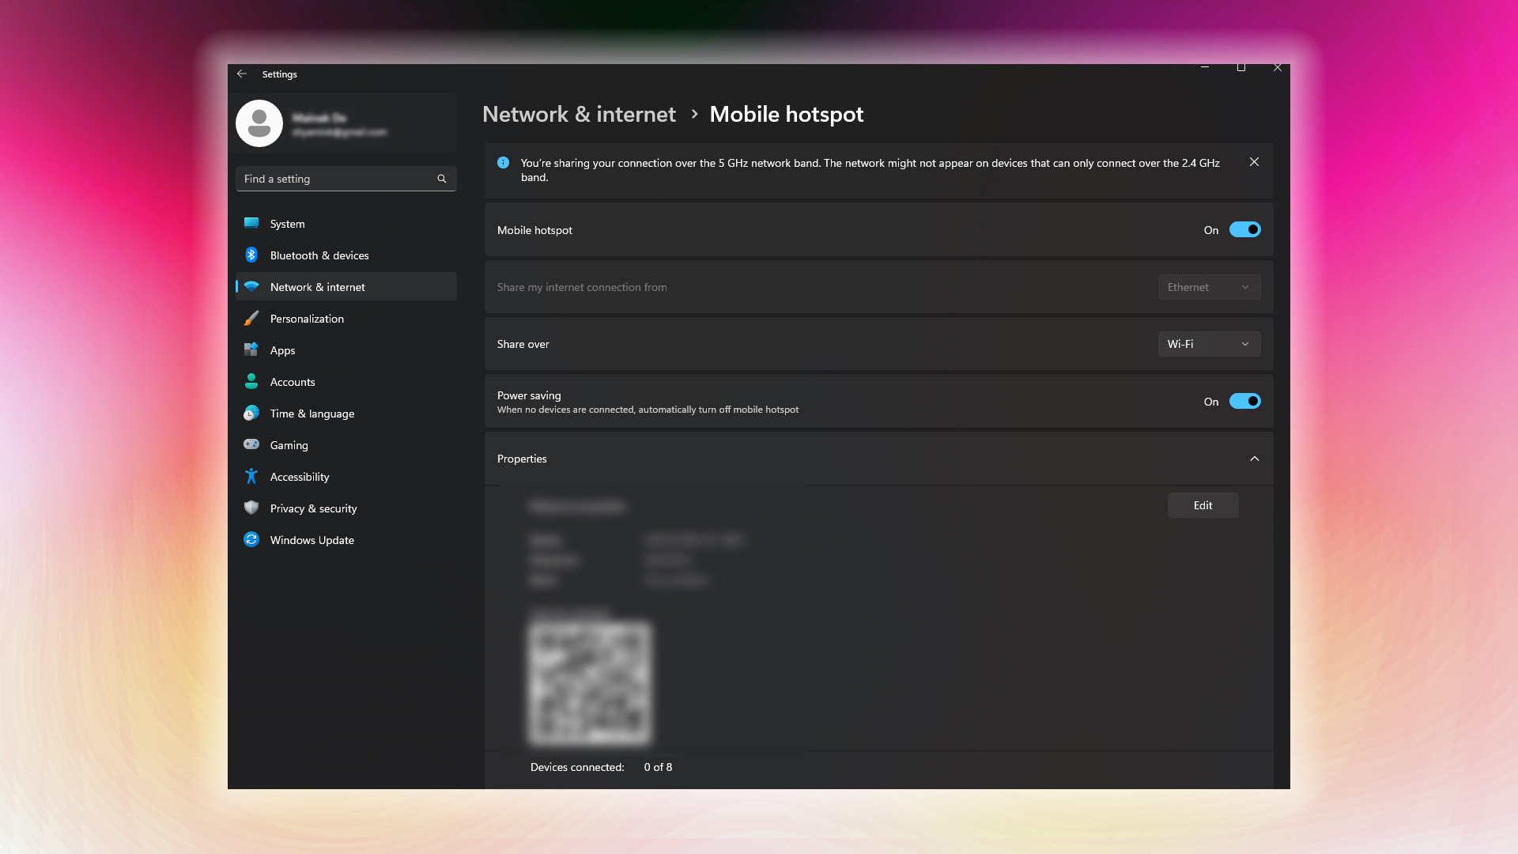Screen dimensions: 1518x854
Task: Click the blurred hotspot QR code
Action: (x=590, y=683)
